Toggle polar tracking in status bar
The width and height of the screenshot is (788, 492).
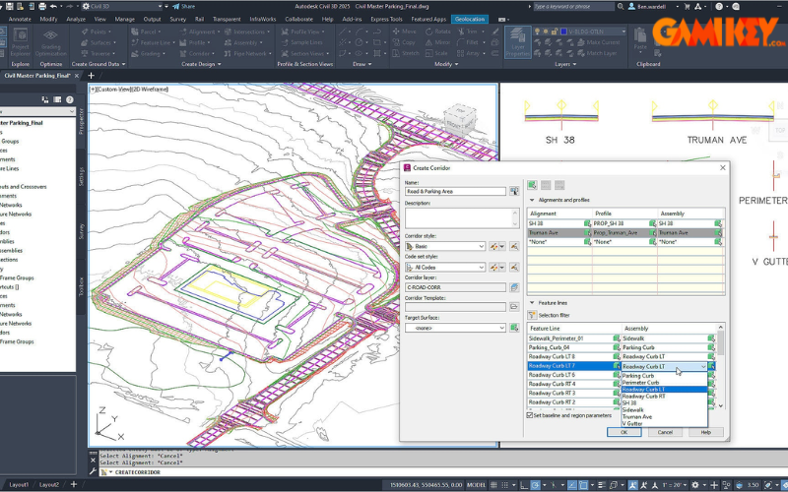pos(536,485)
